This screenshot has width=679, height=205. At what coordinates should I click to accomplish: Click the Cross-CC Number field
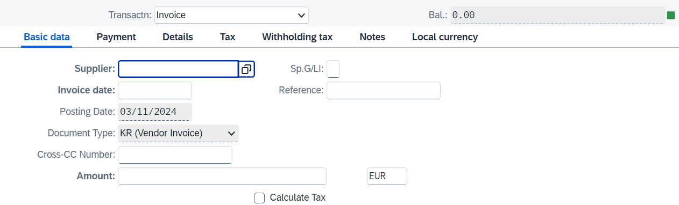tap(175, 155)
